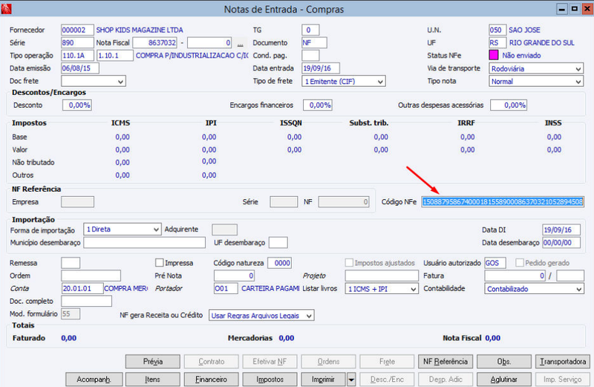Screen dimensions: 594x387
Task: Click the application icon in title bar
Action: click(x=6, y=9)
